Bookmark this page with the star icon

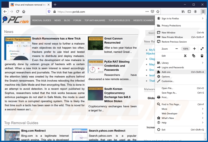coord(158,12)
